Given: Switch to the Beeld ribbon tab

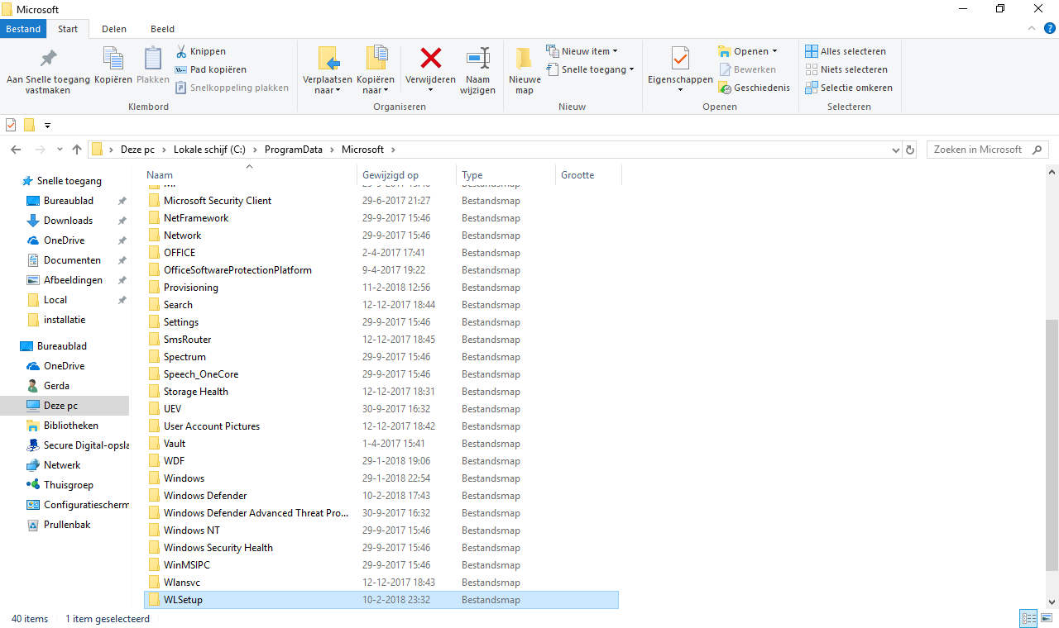Looking at the screenshot, I should [x=162, y=29].
